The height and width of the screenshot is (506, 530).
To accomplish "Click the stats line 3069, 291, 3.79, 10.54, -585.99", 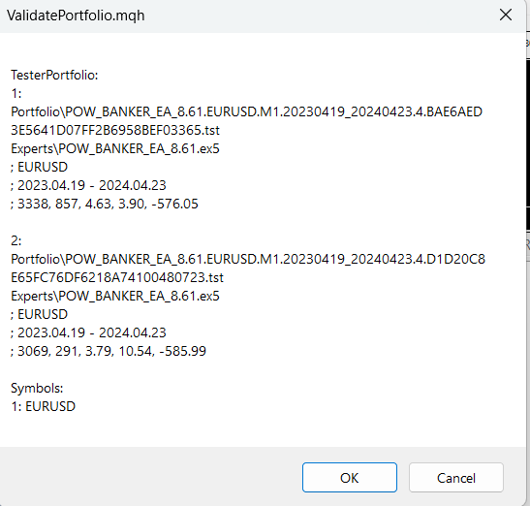I will 109,351.
